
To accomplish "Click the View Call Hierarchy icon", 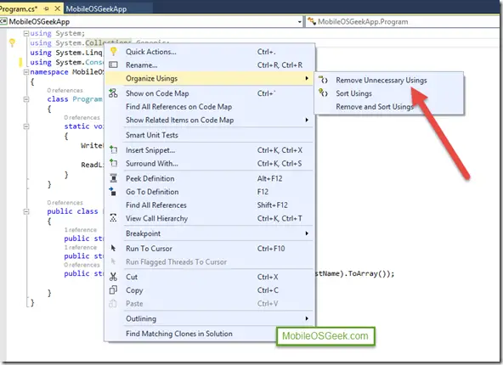I will pos(113,218).
